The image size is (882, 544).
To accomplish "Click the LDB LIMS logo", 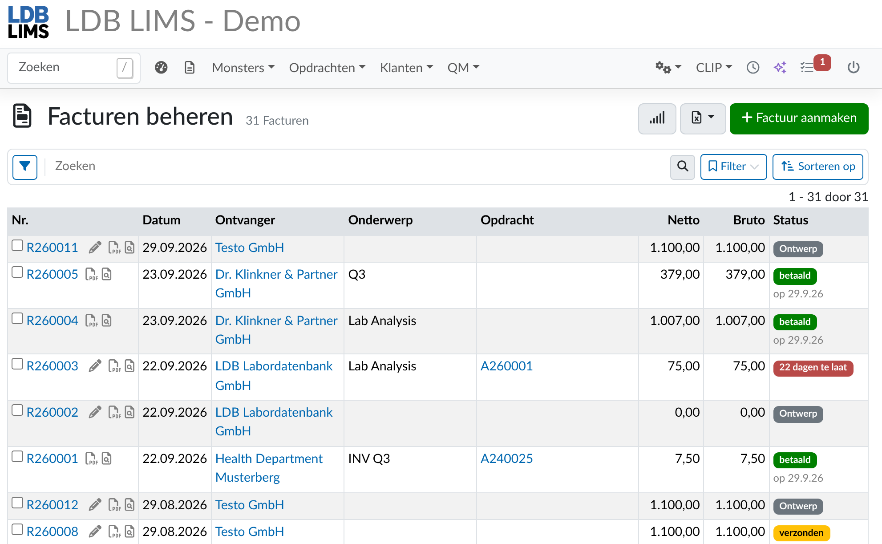I will [28, 22].
